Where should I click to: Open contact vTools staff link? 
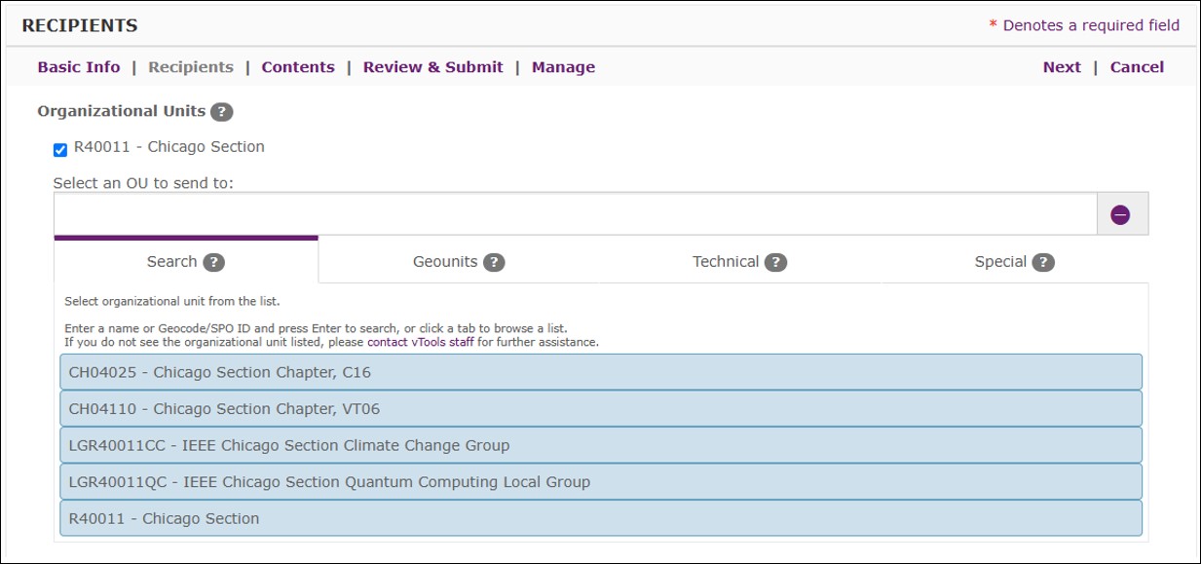421,343
